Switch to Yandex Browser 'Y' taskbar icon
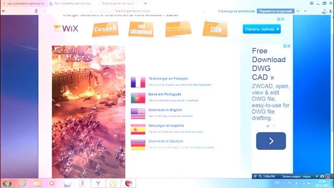The width and height of the screenshot is (334, 188). pos(98,183)
